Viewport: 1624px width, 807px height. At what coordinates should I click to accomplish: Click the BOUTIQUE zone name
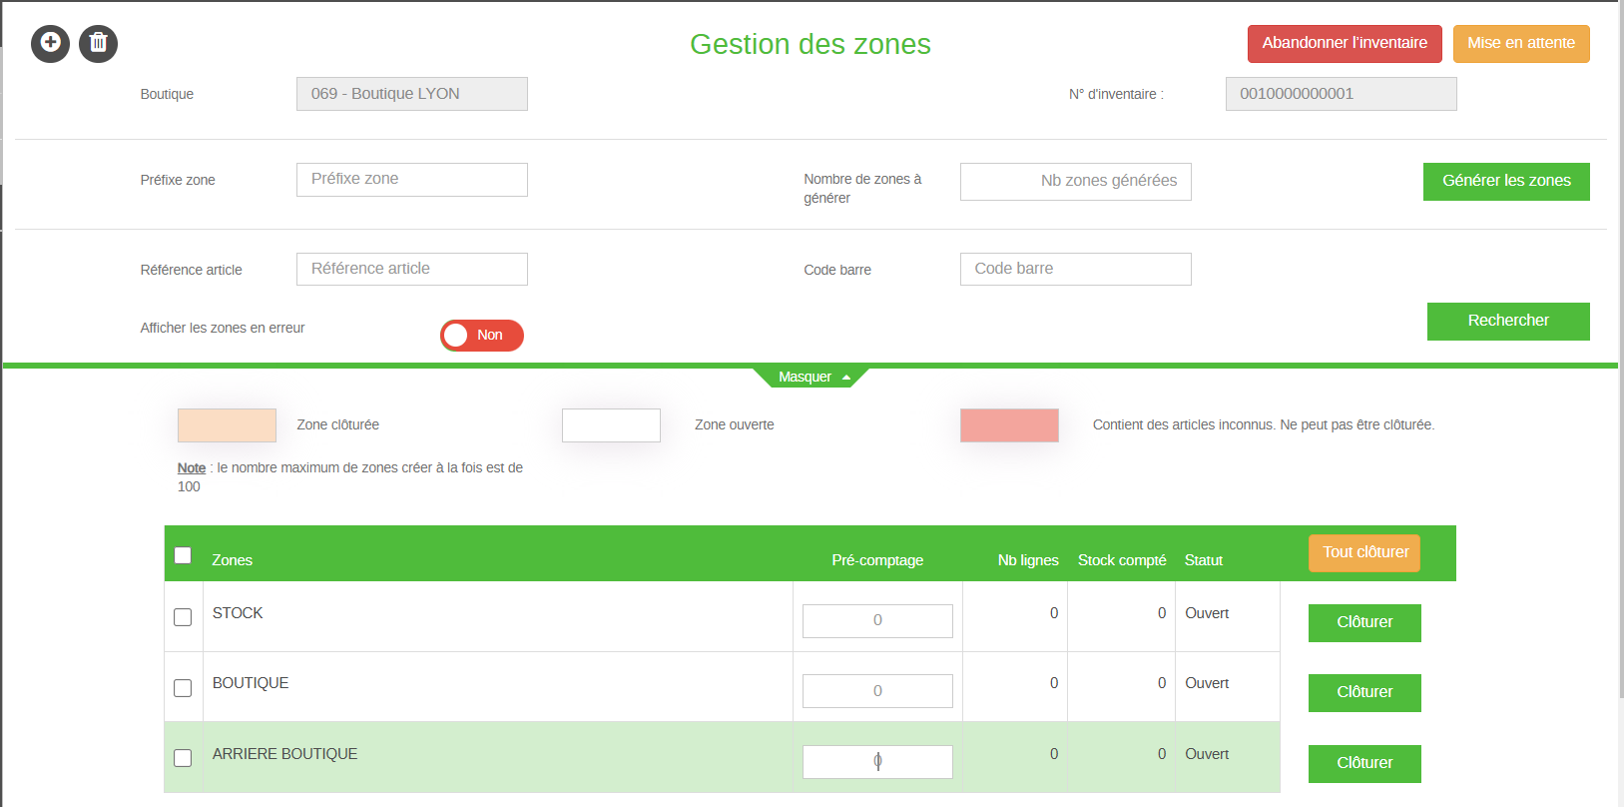pos(251,683)
